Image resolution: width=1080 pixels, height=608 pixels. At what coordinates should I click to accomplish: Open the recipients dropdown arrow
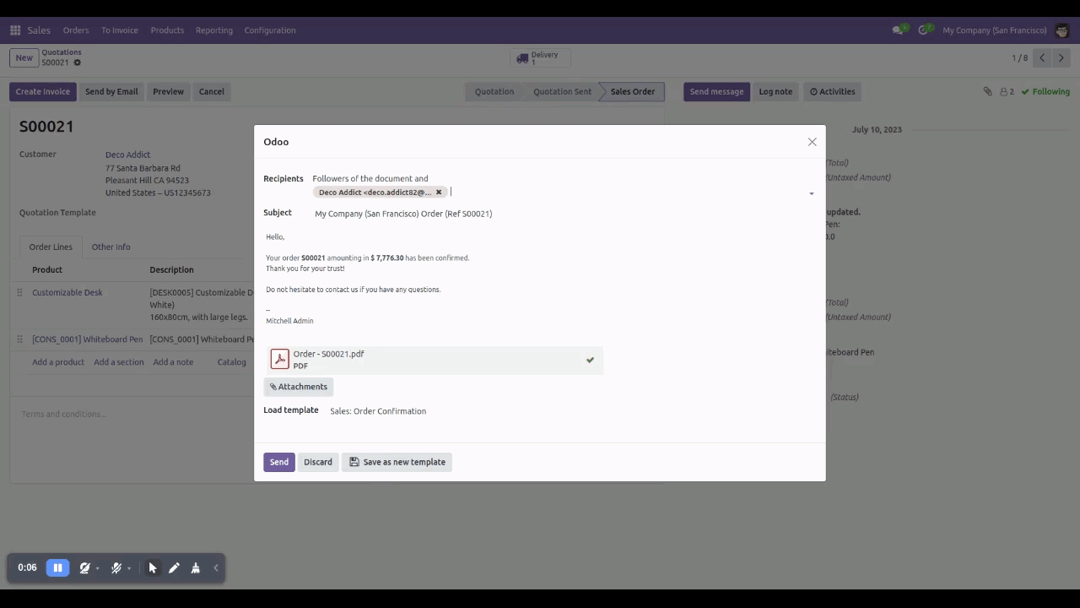pyautogui.click(x=812, y=193)
